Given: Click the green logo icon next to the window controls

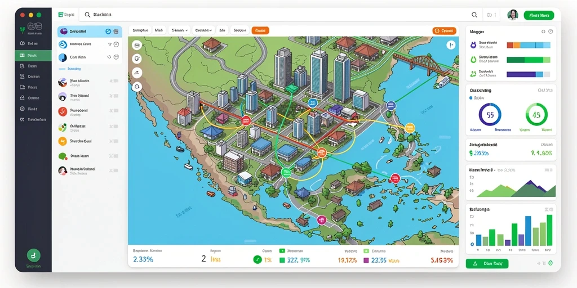Looking at the screenshot, I should pos(61,15).
